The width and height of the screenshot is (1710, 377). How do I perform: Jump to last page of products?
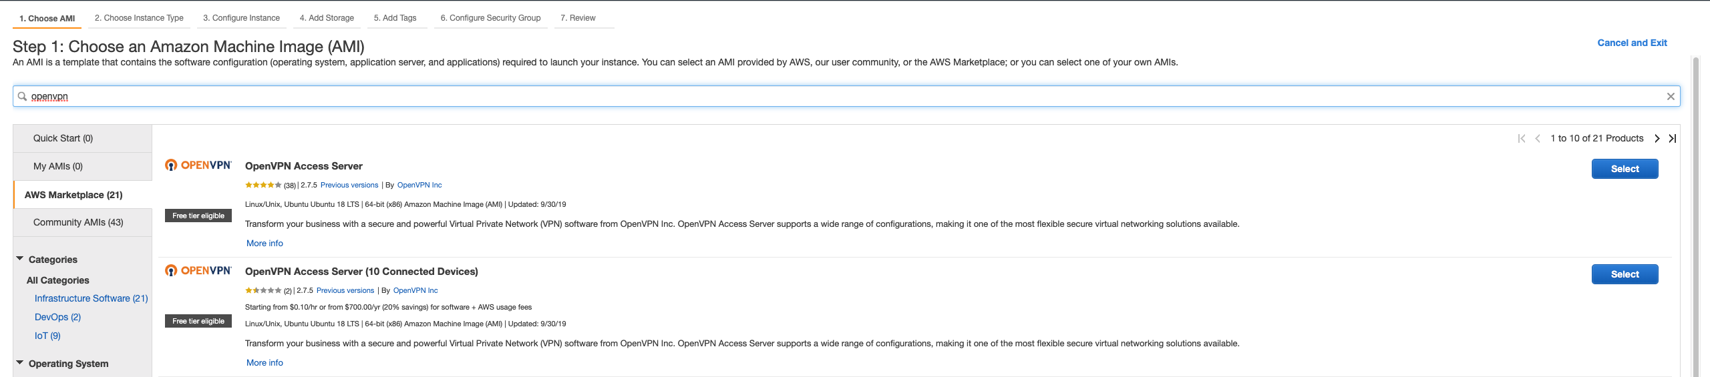pos(1672,138)
